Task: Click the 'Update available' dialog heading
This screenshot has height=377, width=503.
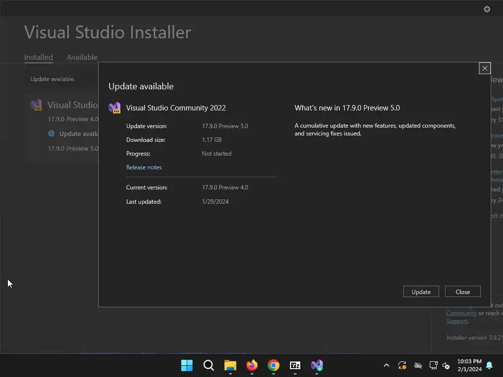Action: (x=141, y=86)
